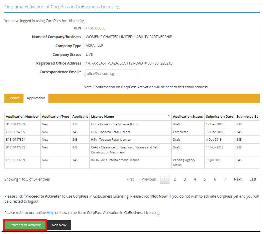Screen dimensions: 264x234
Task: Click the company name WOMEN'S CHAPTER LLP text
Action: (x=129, y=37)
